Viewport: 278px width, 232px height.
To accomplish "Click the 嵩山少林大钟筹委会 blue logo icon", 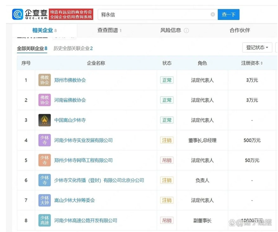I will 44,200.
